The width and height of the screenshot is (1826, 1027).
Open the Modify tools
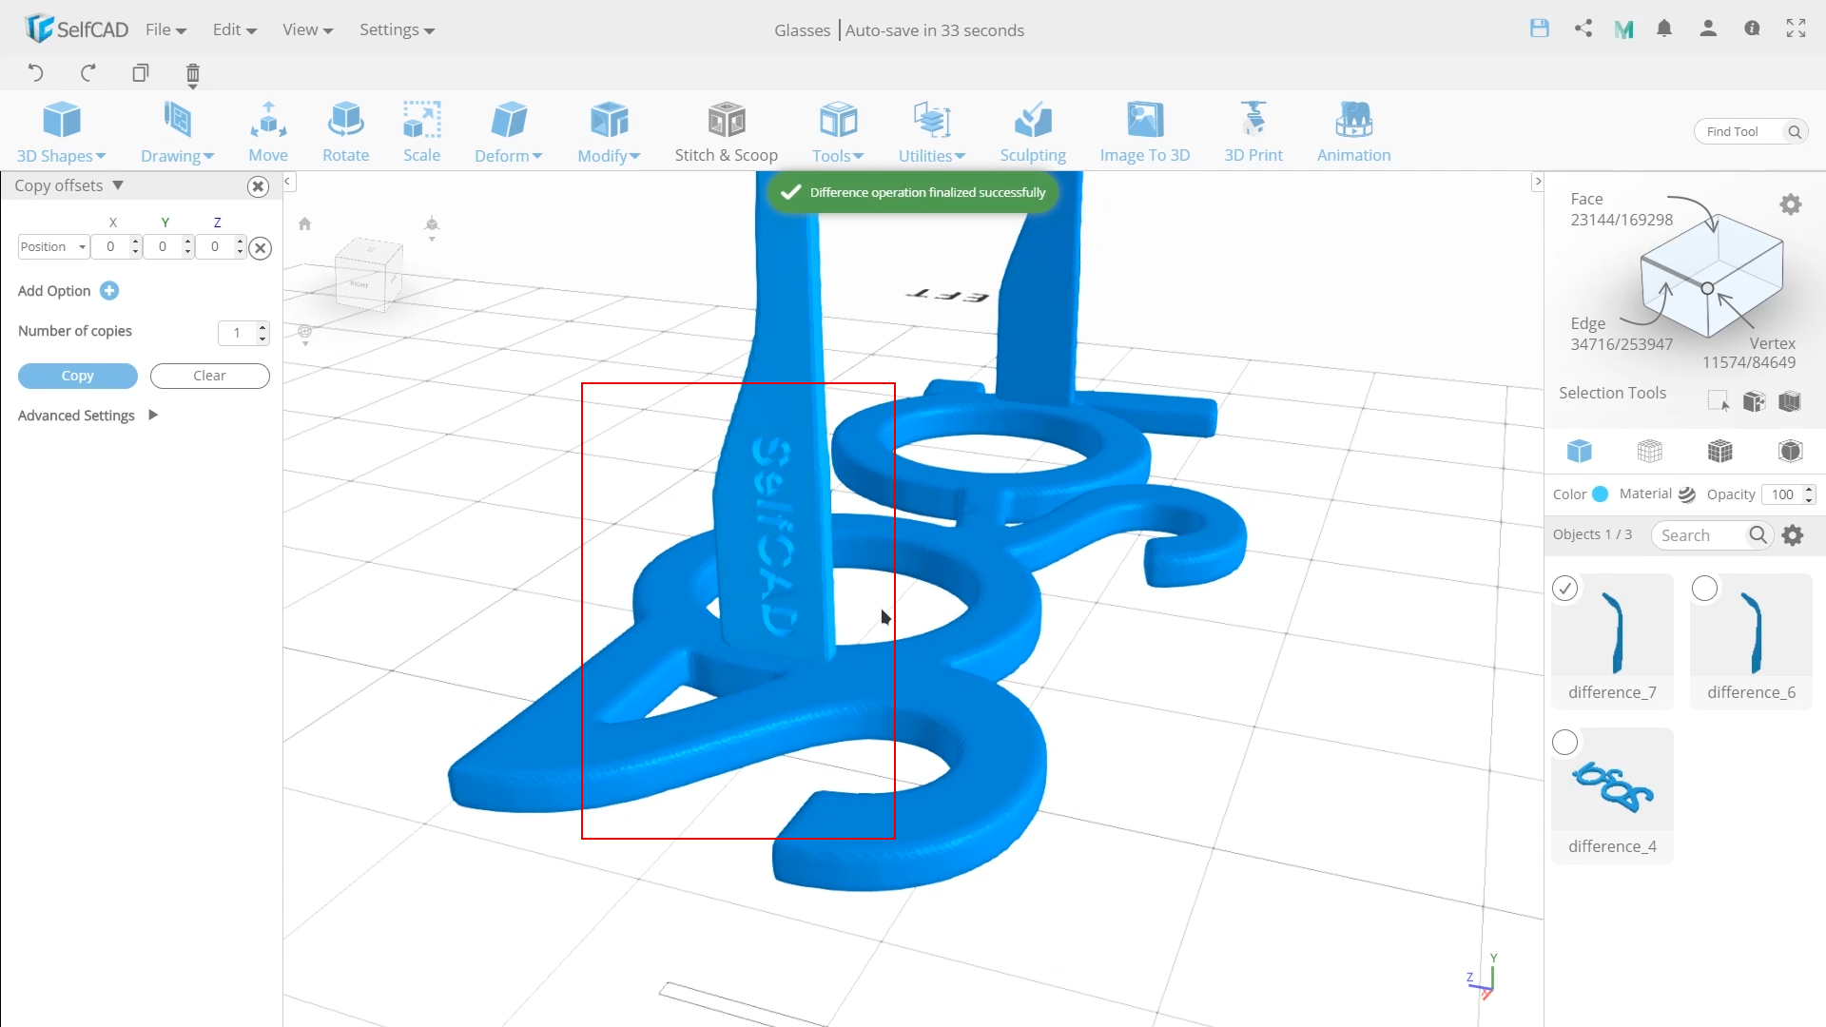point(609,132)
